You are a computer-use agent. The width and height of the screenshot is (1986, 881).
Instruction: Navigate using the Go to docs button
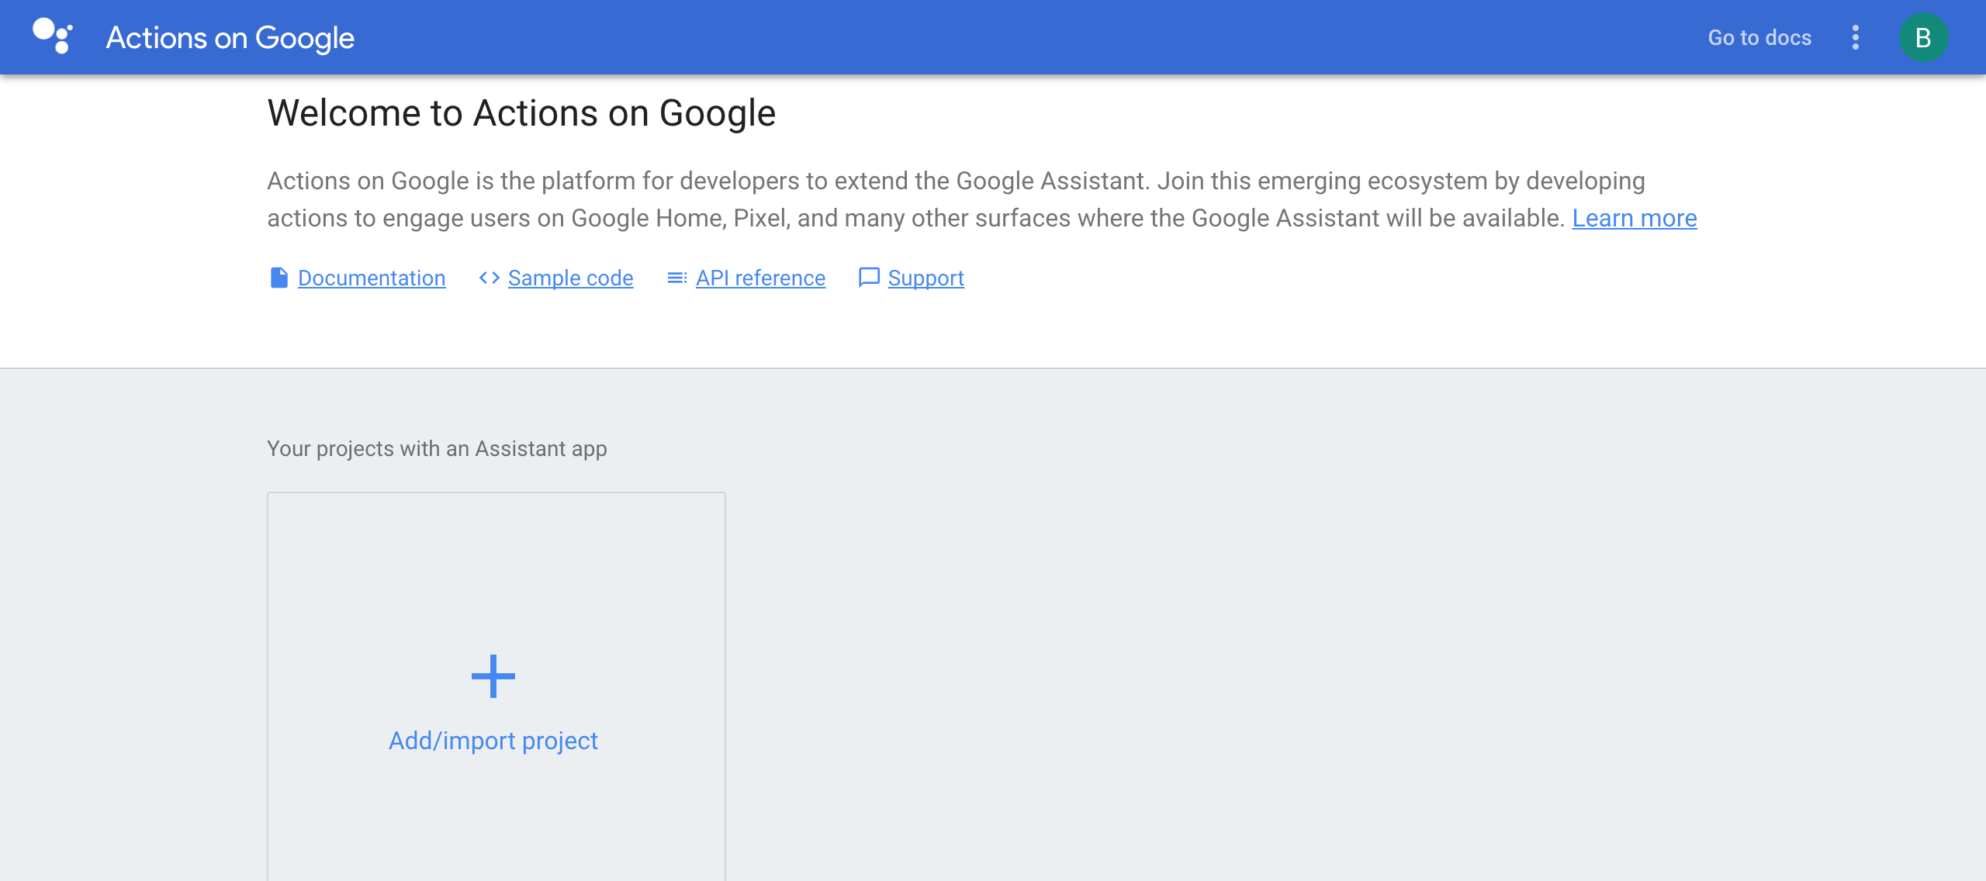pyautogui.click(x=1758, y=36)
